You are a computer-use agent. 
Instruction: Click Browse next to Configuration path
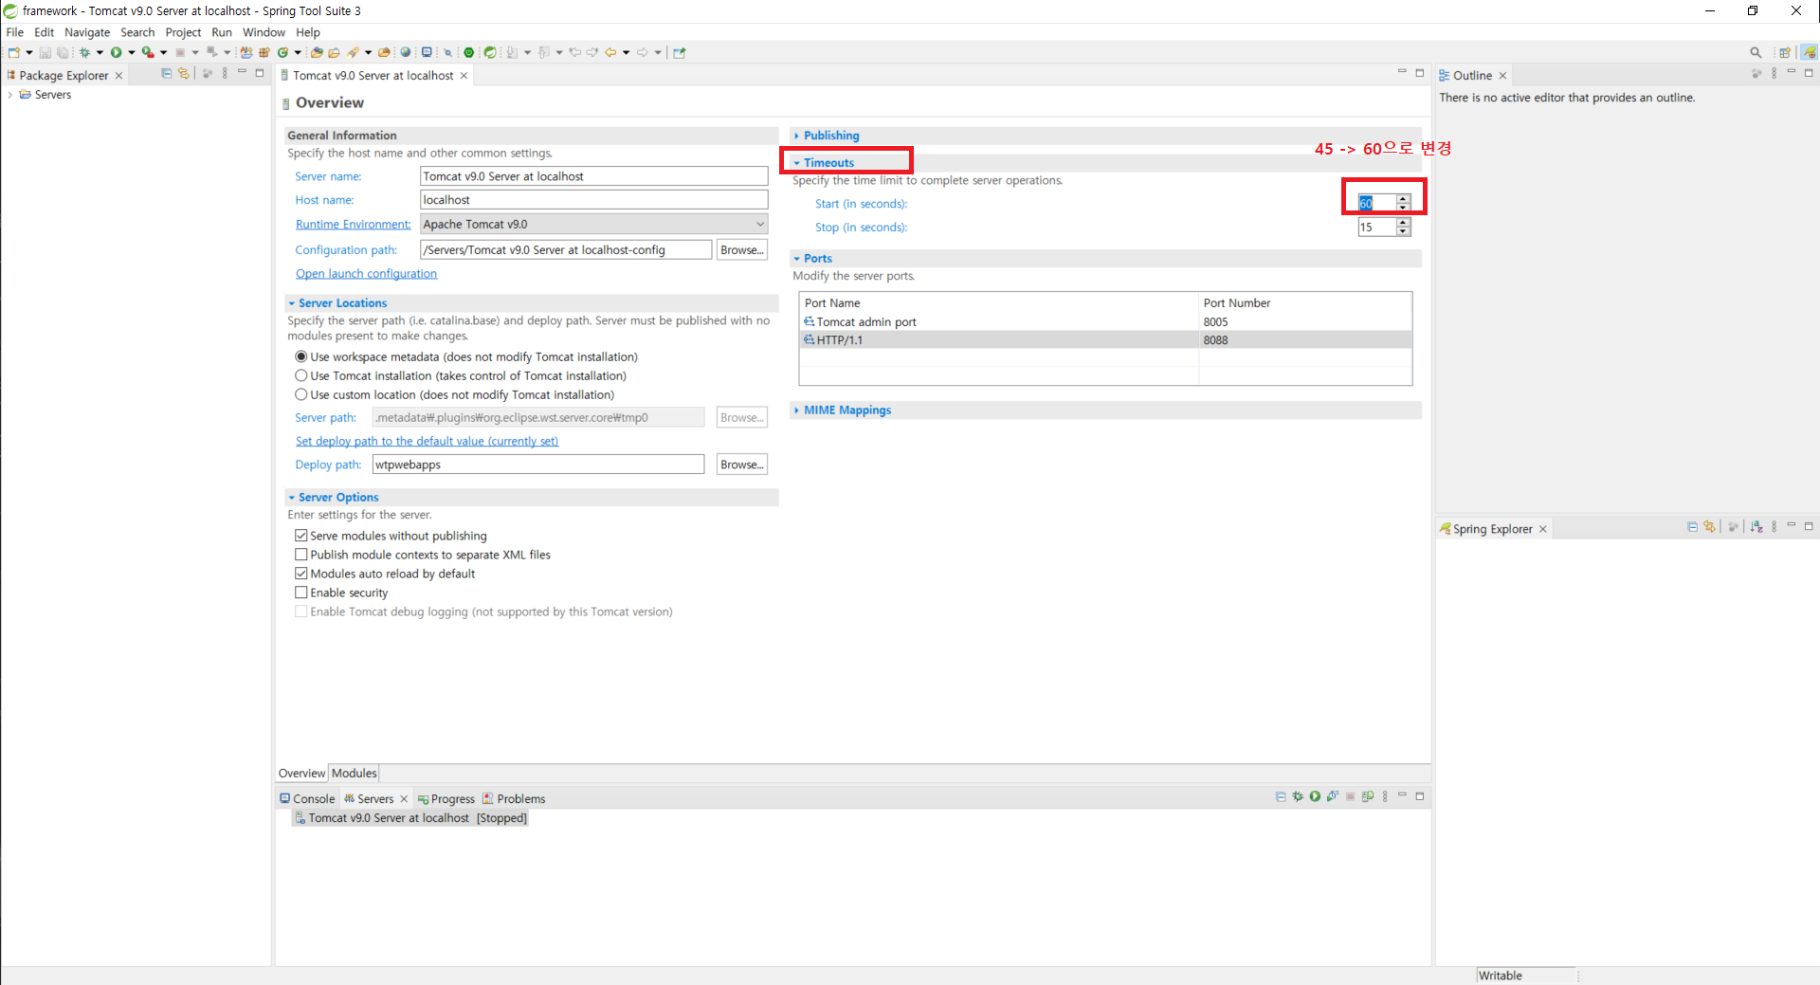tap(741, 250)
